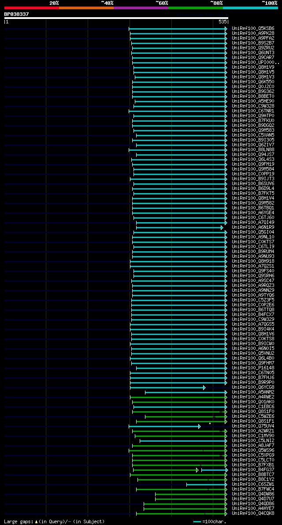
Task: Click the orange ~40% identity legend segment
Action: coord(86,7)
